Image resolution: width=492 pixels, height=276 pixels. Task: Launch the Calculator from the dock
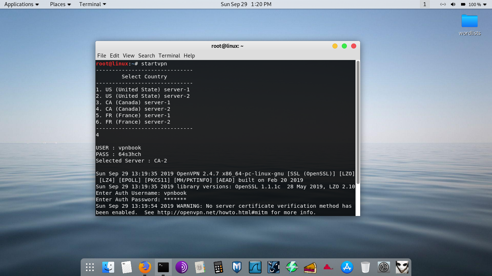[x=218, y=267]
